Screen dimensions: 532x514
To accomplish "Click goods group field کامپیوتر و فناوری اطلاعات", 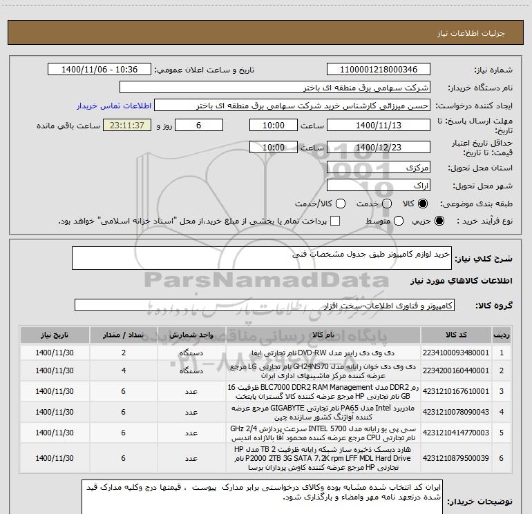I will coord(265,305).
